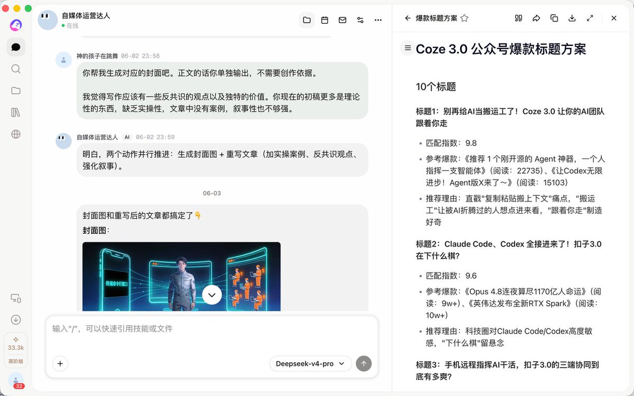The image size is (634, 396).
Task: Click the AI tag next to 自媒体运营达人
Action: [127, 137]
